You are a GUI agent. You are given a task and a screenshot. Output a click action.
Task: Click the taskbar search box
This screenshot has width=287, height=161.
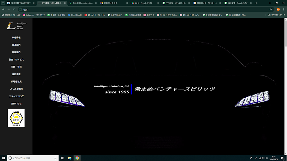pyautogui.click(x=33, y=158)
